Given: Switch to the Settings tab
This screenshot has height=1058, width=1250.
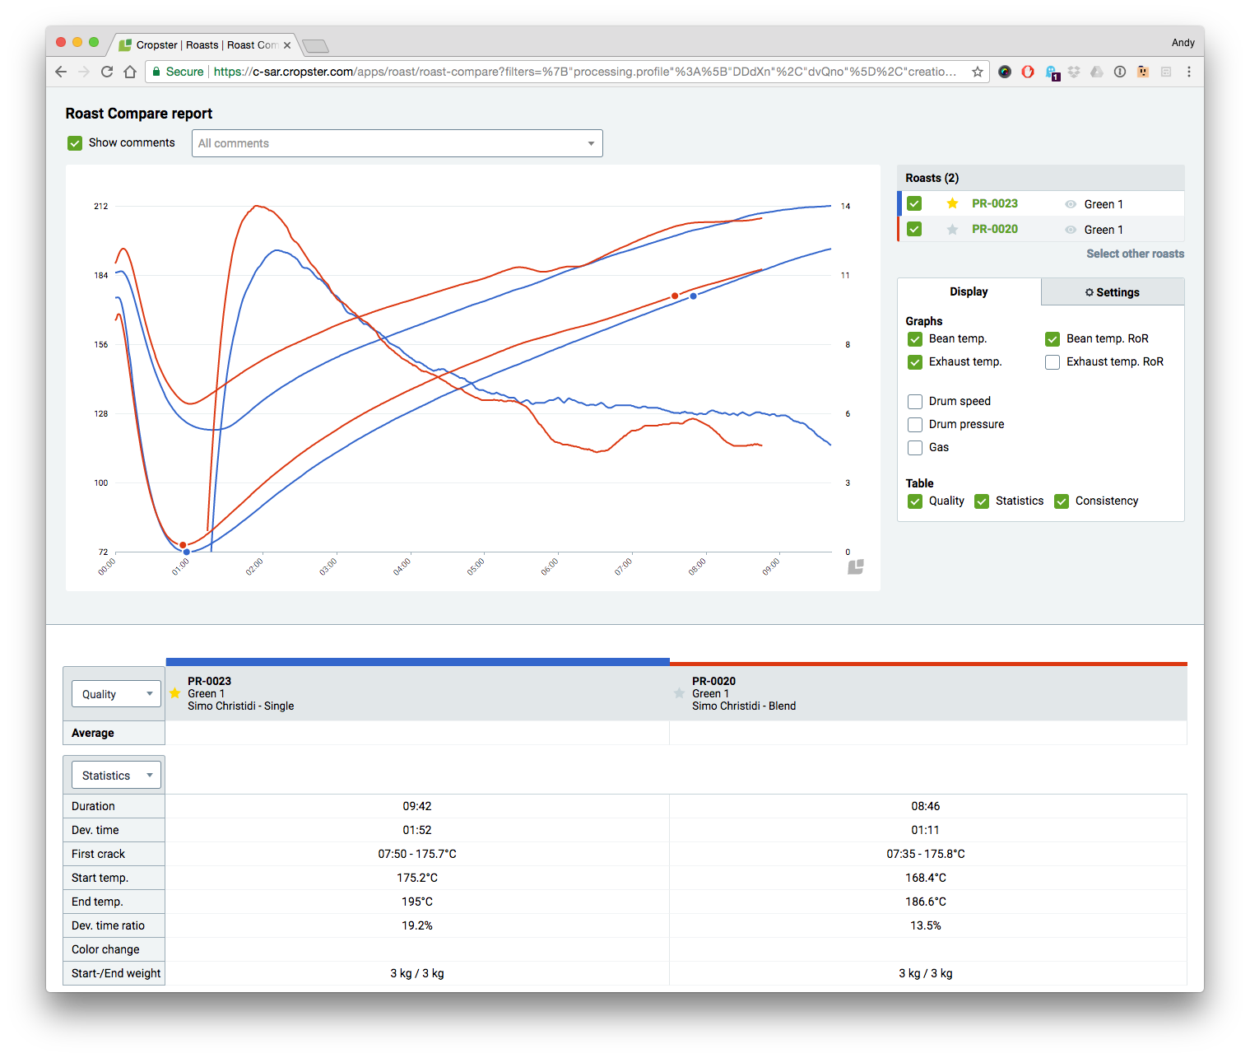Looking at the screenshot, I should [x=1113, y=292].
